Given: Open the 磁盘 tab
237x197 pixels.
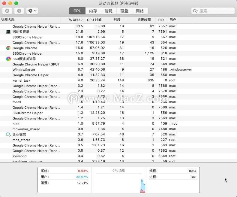Looking at the screenshot, I should [124, 11].
